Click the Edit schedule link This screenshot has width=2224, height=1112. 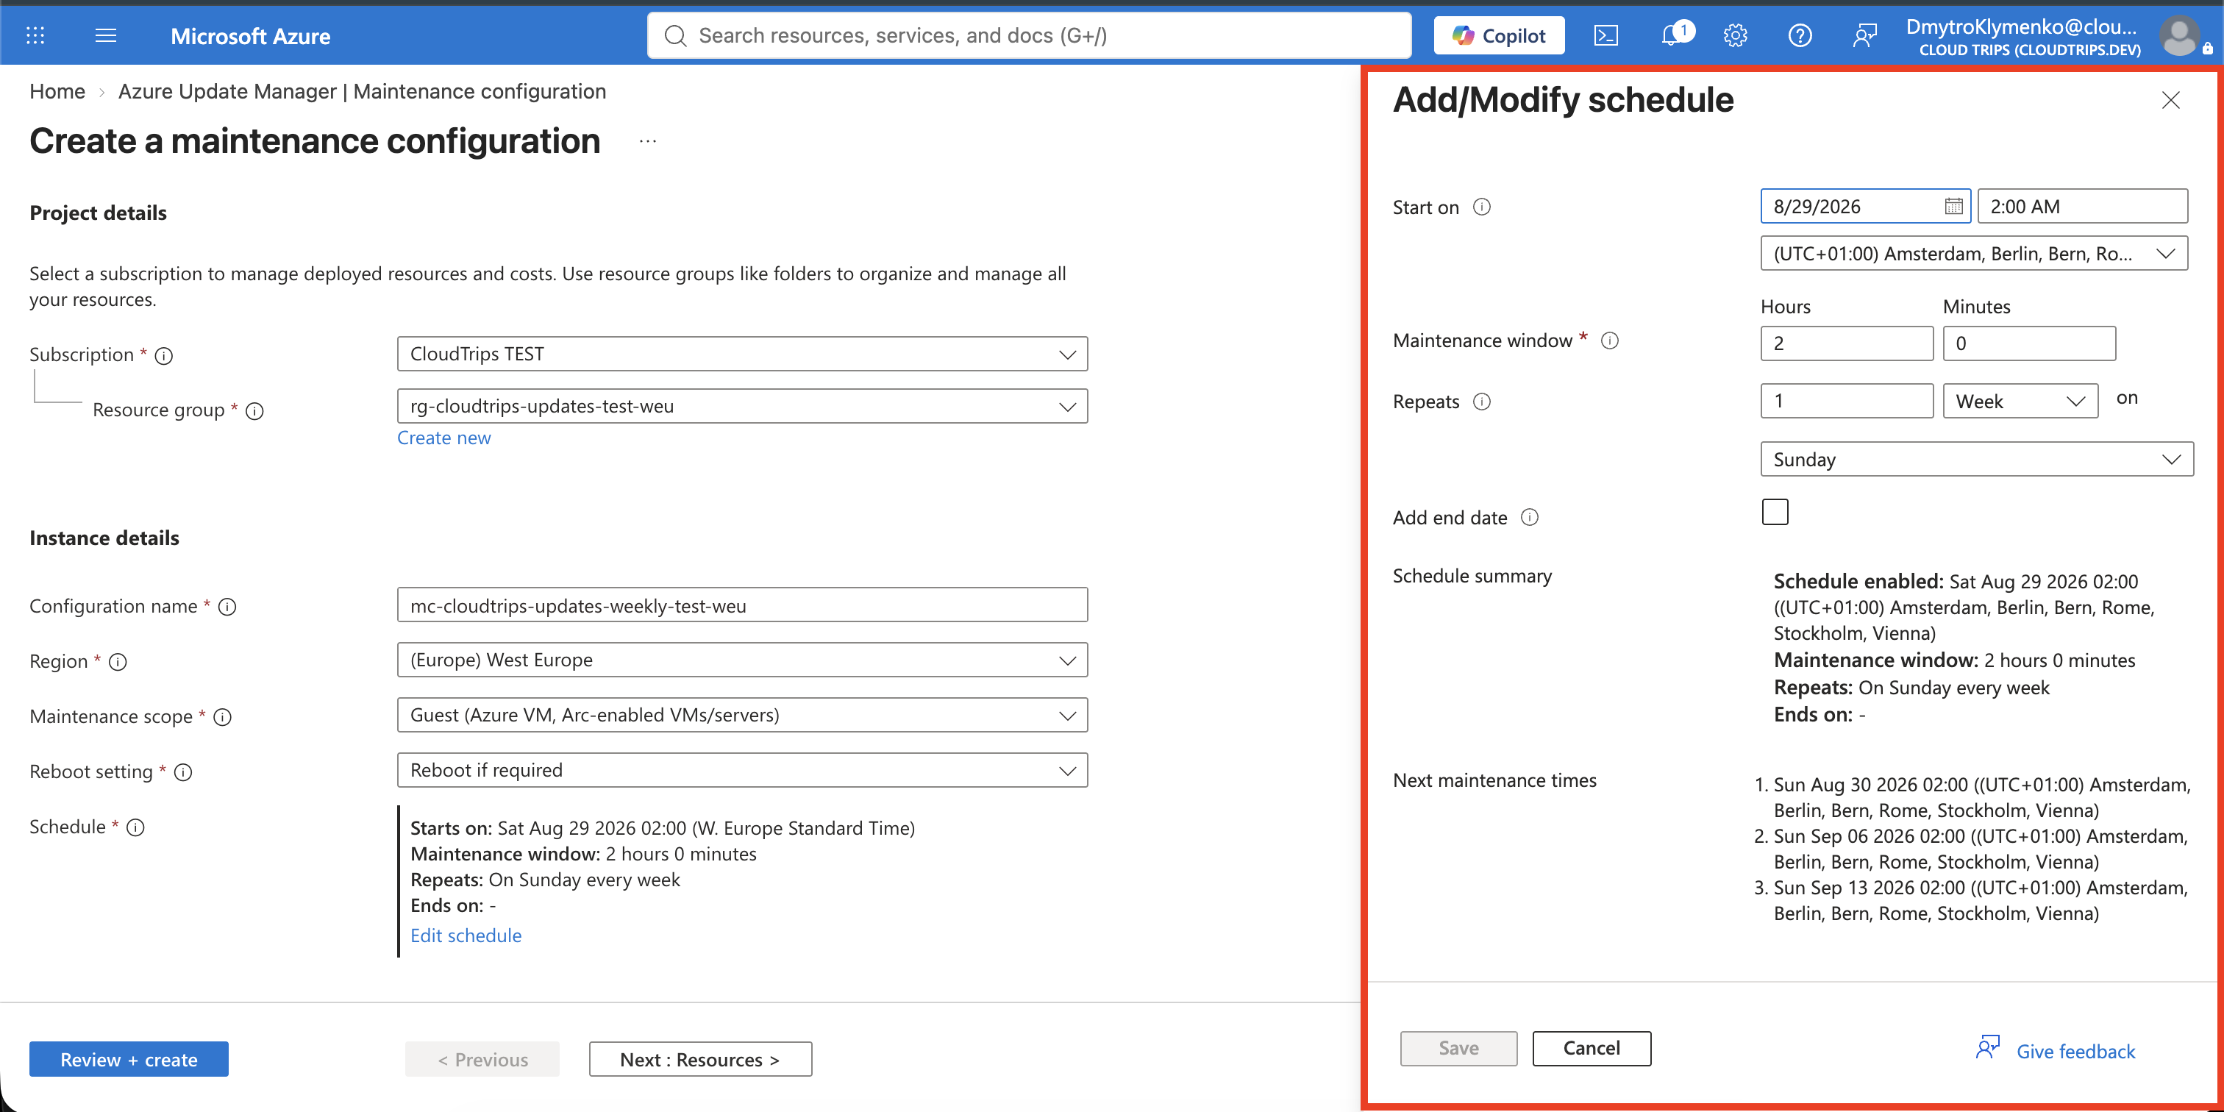coord(466,936)
